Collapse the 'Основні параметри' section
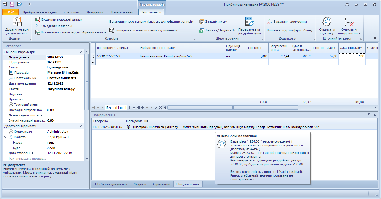This screenshot has width=381, height=199. [81, 52]
